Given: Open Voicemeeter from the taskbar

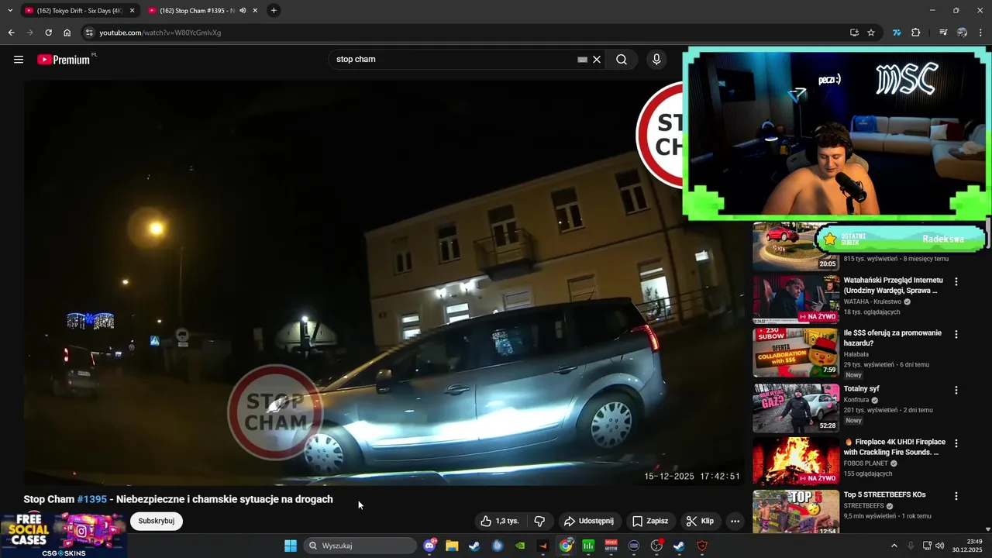Looking at the screenshot, I should [x=611, y=546].
